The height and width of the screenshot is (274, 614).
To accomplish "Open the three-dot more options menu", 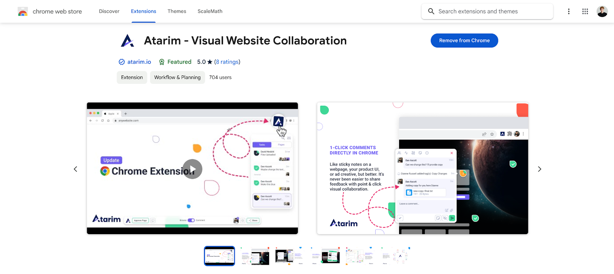I will [569, 11].
